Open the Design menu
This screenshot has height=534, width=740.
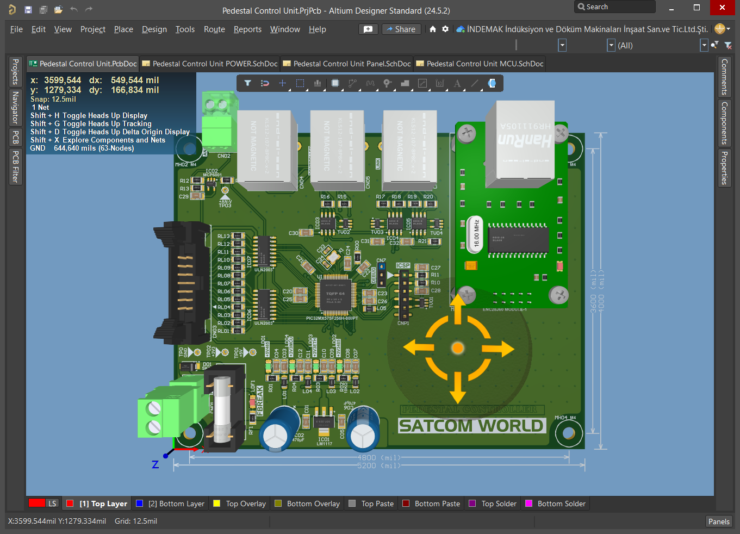[x=154, y=29]
